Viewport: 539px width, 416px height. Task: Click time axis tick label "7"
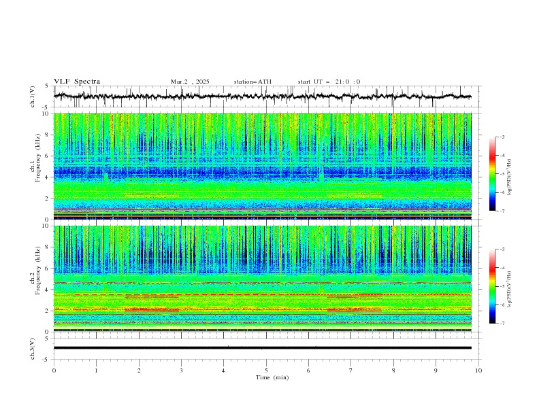(x=351, y=370)
